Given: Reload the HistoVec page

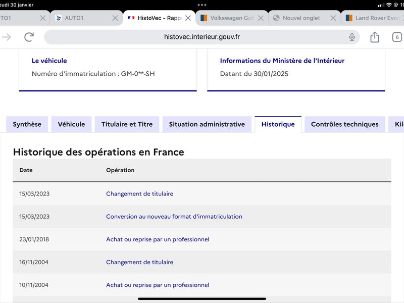Looking at the screenshot, I should coord(29,37).
